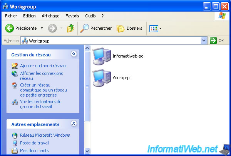Select the Win-xp-pc computer icon

[101, 78]
